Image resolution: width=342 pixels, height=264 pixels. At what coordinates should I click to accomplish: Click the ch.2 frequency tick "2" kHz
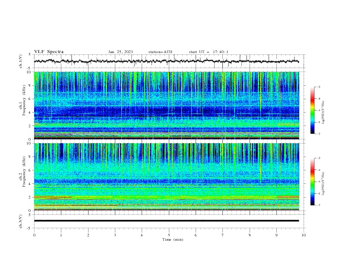[31, 197]
